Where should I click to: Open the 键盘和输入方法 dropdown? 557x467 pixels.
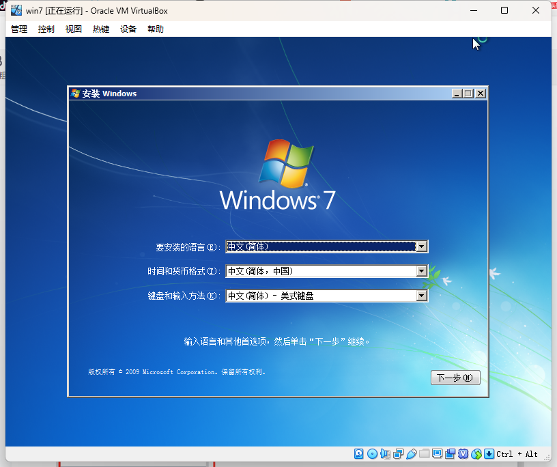tap(423, 295)
